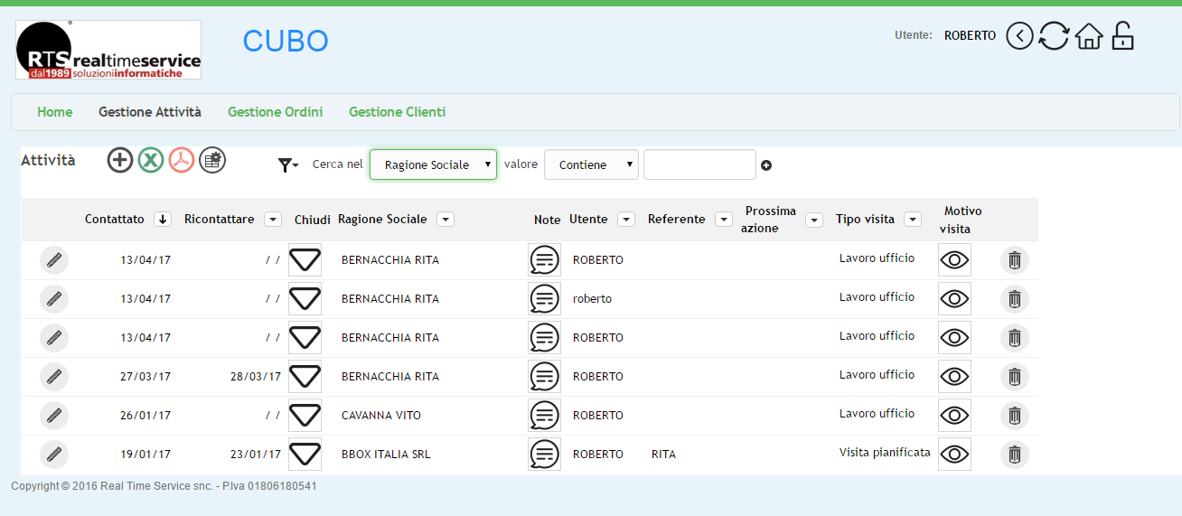Click the Real Time Service logo
Viewport: 1182px width, 516px height.
coord(108,50)
